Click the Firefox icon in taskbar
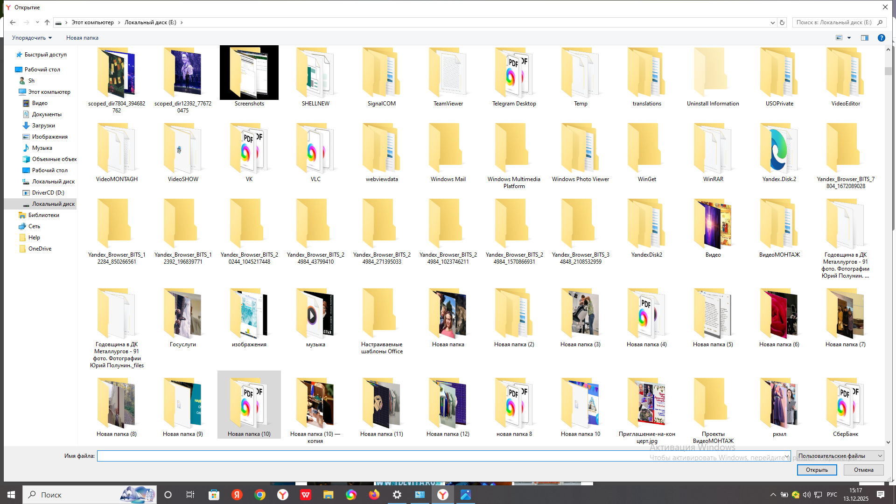The height and width of the screenshot is (504, 896). pyautogui.click(x=374, y=495)
